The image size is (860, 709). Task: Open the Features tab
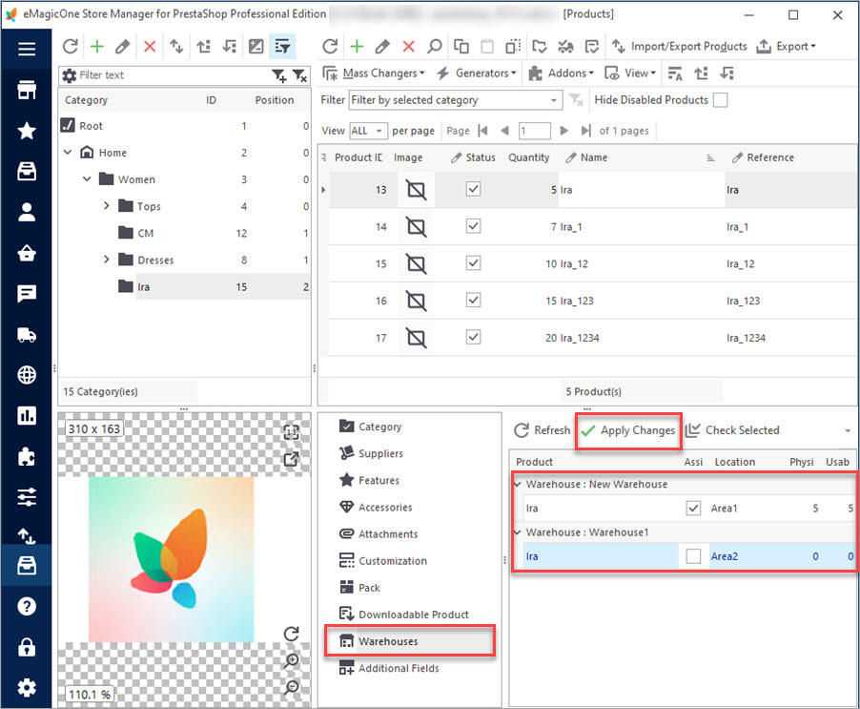[x=369, y=480]
